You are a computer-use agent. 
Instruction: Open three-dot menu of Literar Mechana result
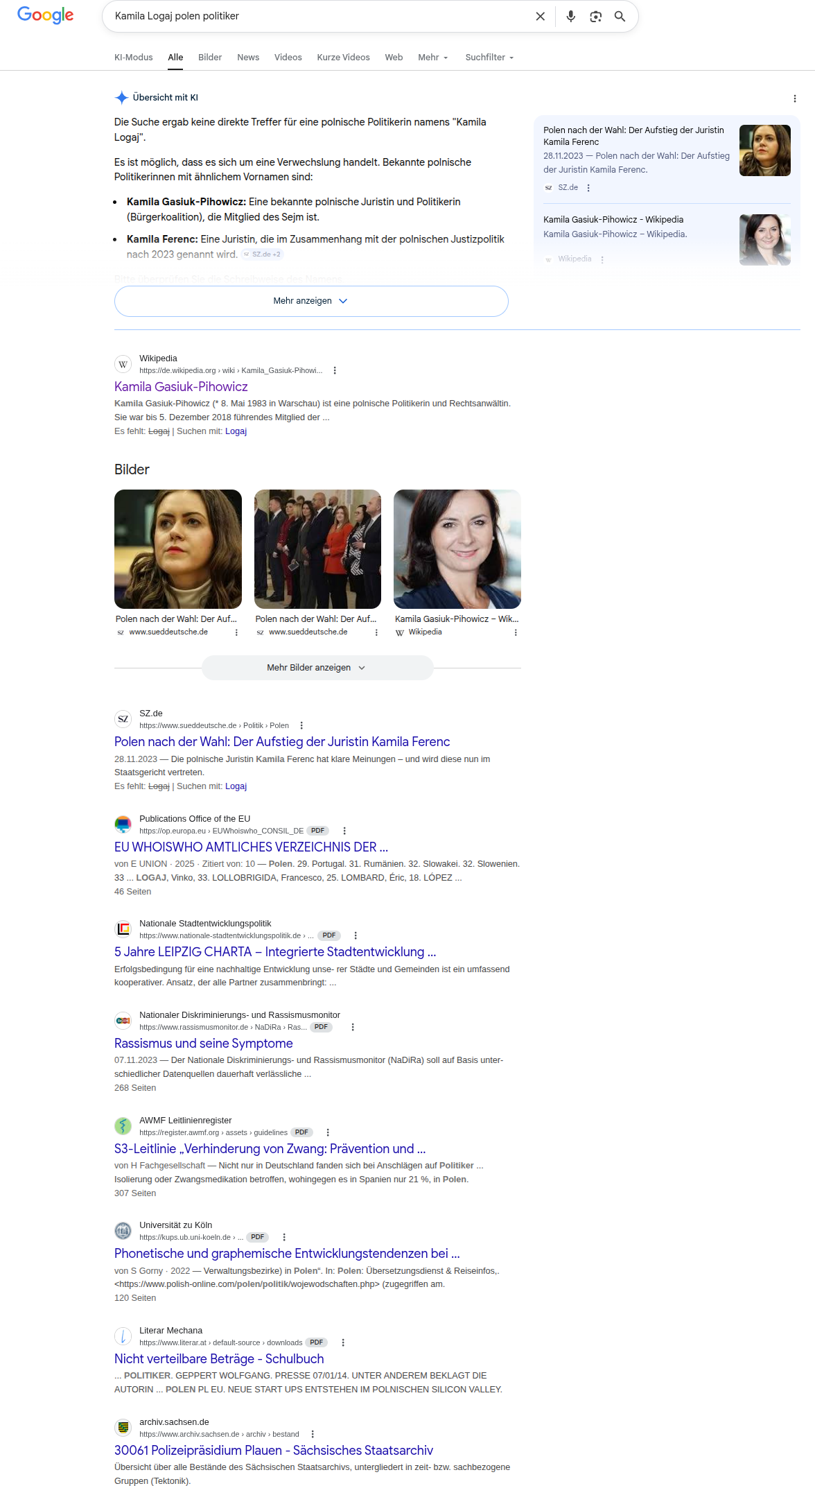343,1342
